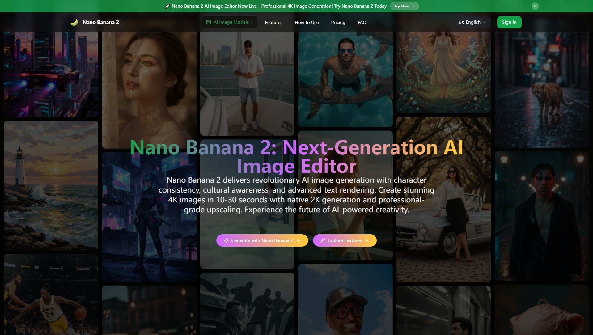
Task: Go to the Features section
Action: 273,22
